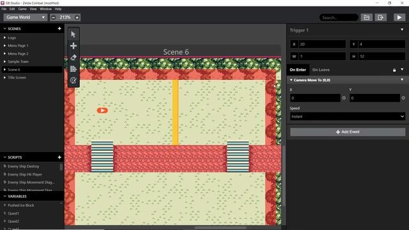Select Scene 6 in the scenes list
409x230 pixels.
[x=31, y=70]
